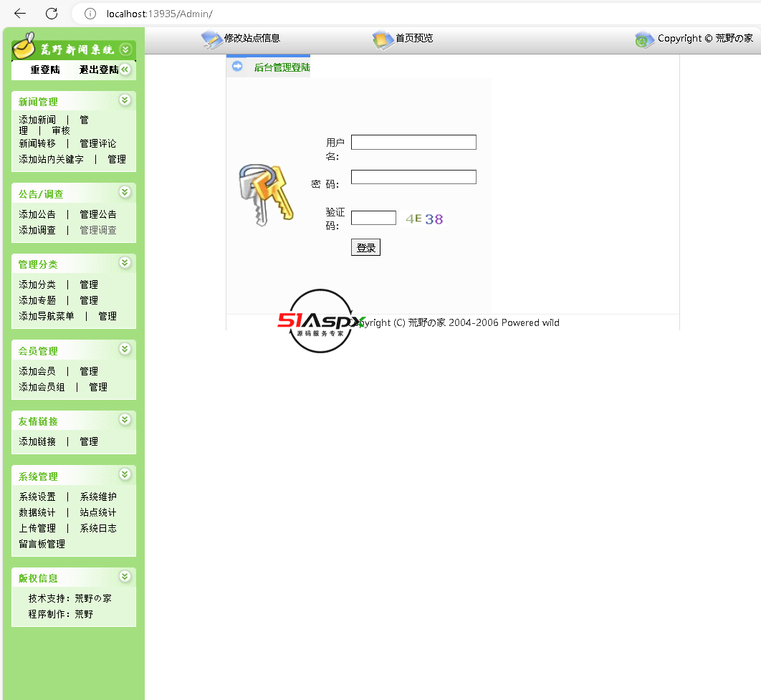
Task: Collapse the 系统管理 panel
Action: pyautogui.click(x=125, y=474)
